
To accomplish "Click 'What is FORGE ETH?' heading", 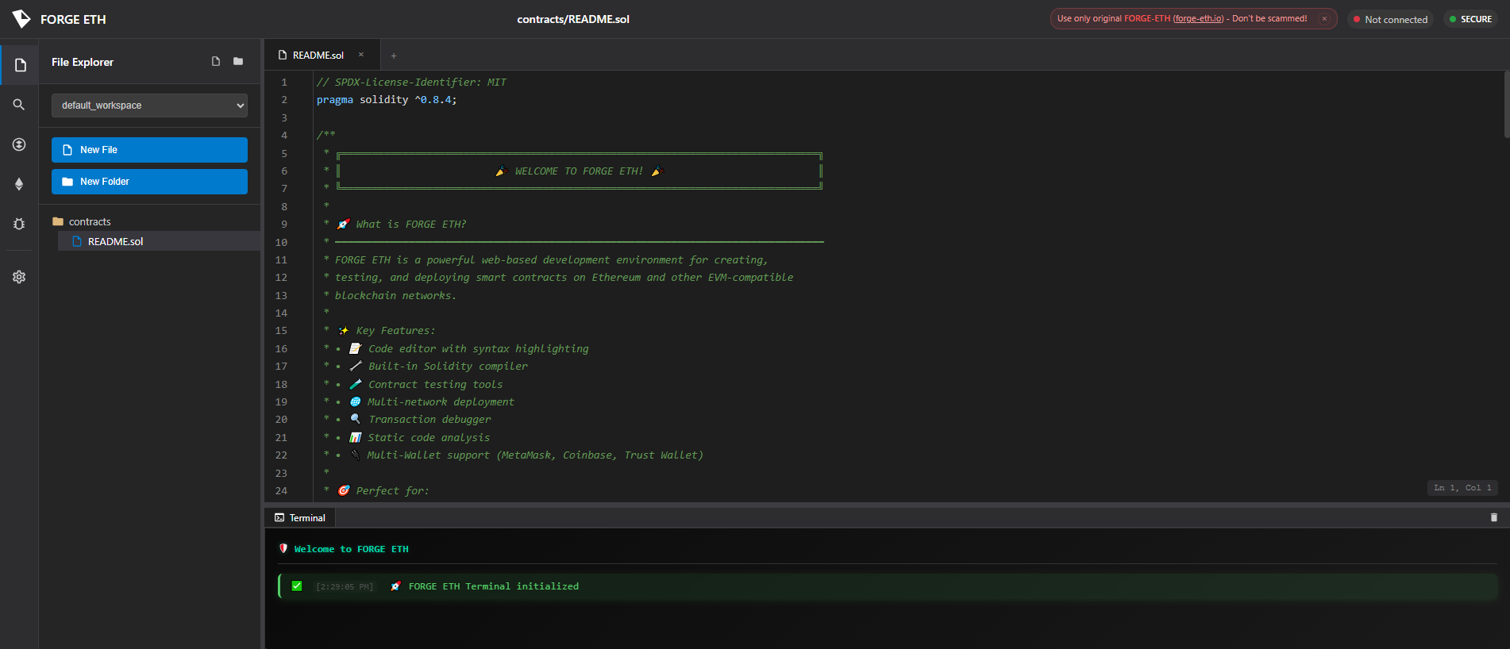I will pyautogui.click(x=410, y=225).
